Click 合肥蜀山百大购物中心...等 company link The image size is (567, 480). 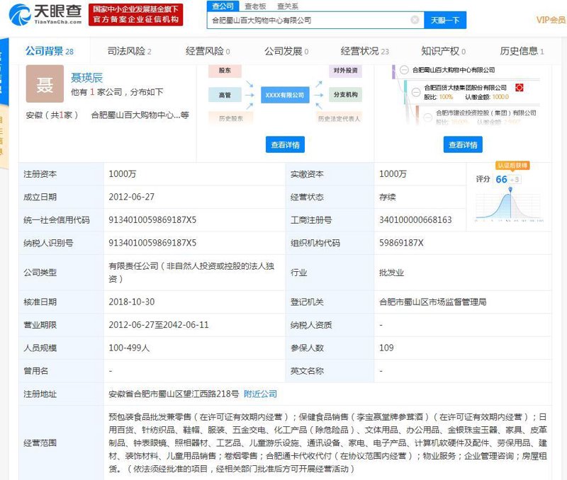140,115
